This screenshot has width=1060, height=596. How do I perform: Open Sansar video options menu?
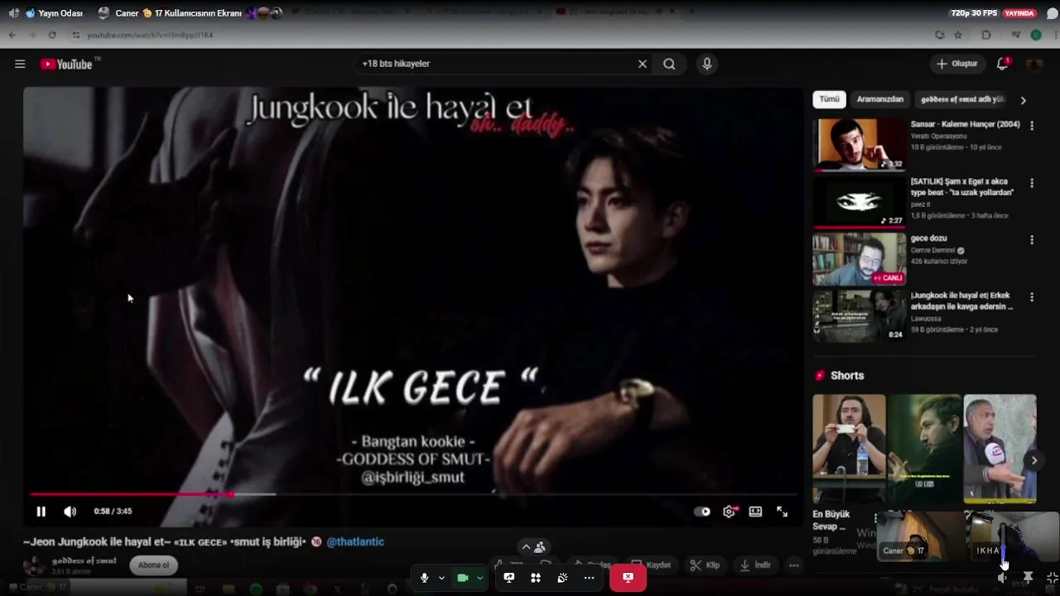tap(1032, 126)
